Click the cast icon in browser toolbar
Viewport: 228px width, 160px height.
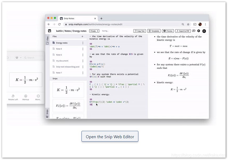(195, 24)
